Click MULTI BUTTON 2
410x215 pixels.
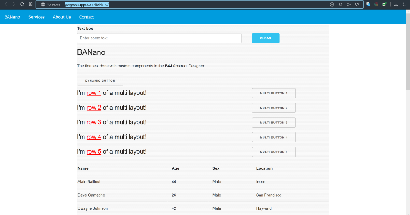(x=273, y=108)
